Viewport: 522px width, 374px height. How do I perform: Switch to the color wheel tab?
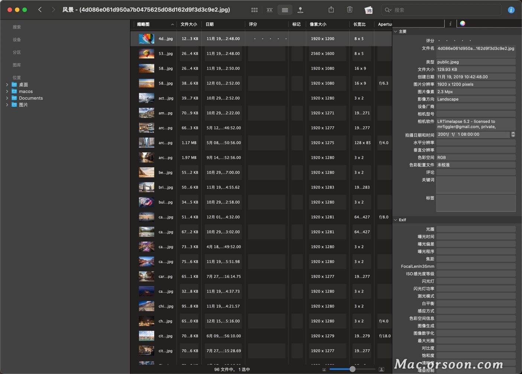click(463, 23)
